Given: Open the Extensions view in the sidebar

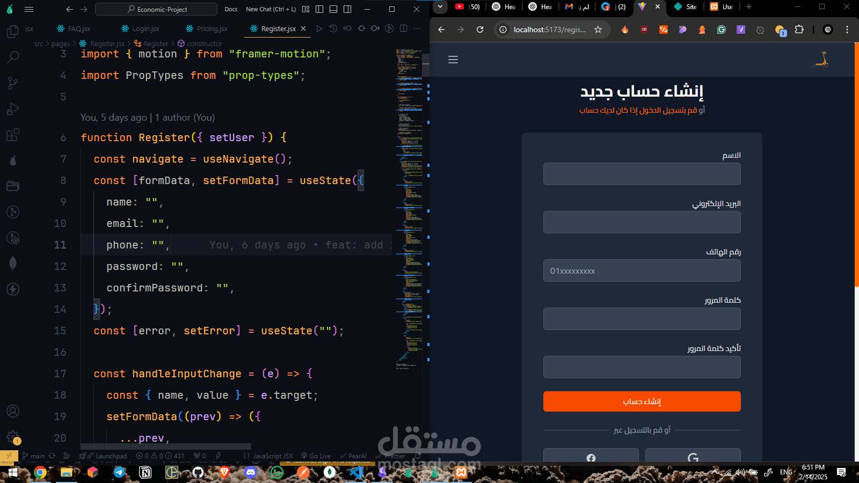Looking at the screenshot, I should click(x=13, y=135).
